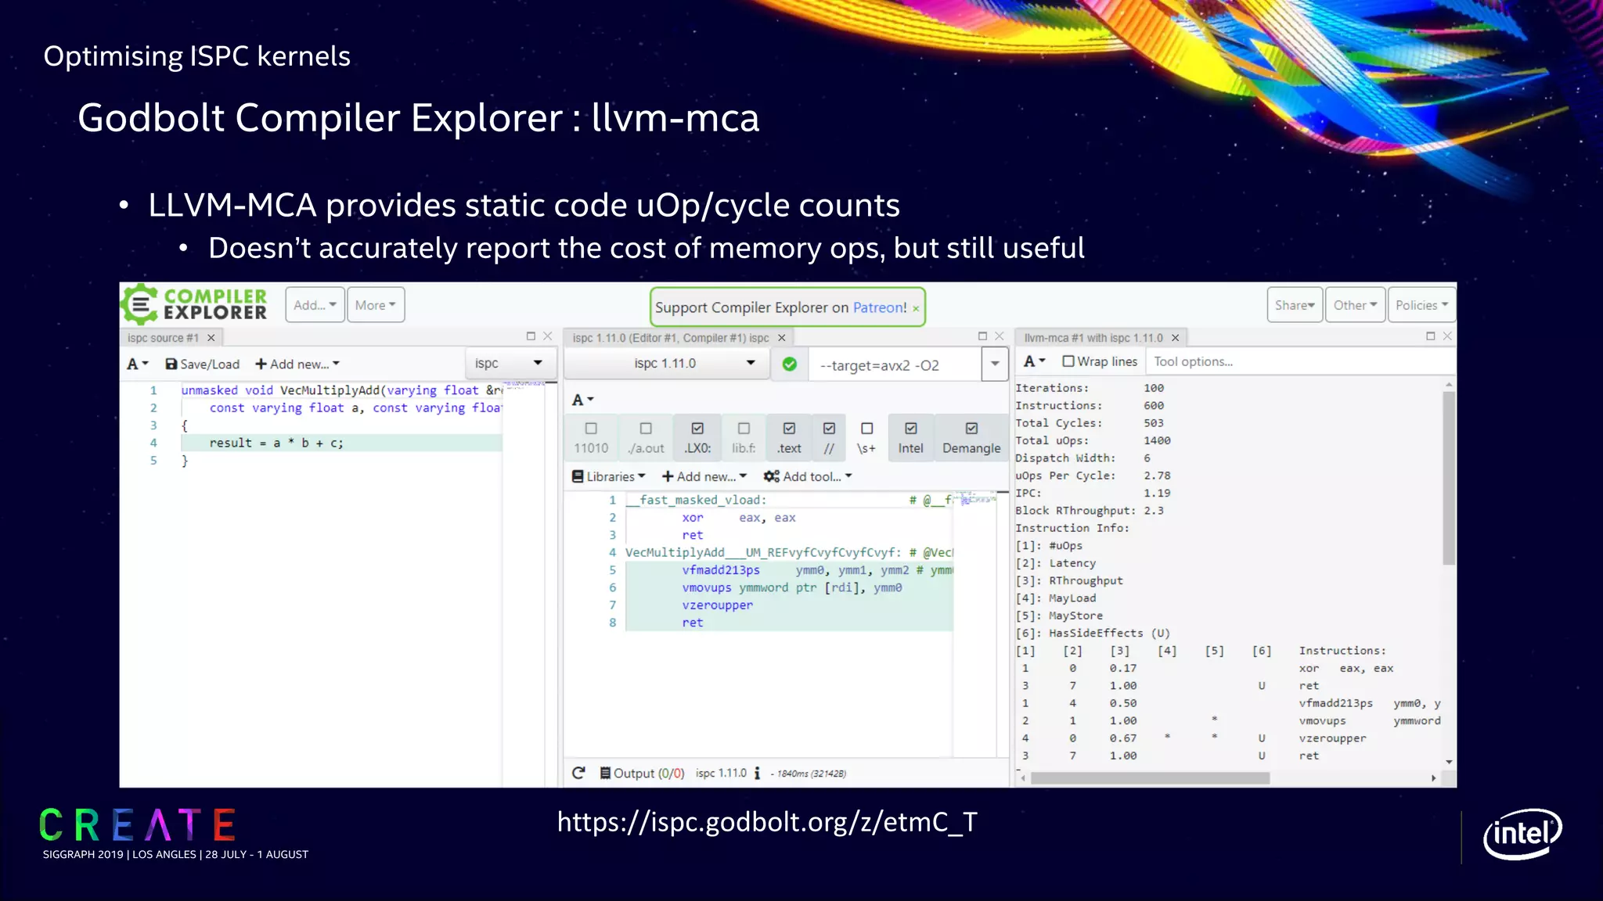Click the Tool options input field

(x=1299, y=361)
